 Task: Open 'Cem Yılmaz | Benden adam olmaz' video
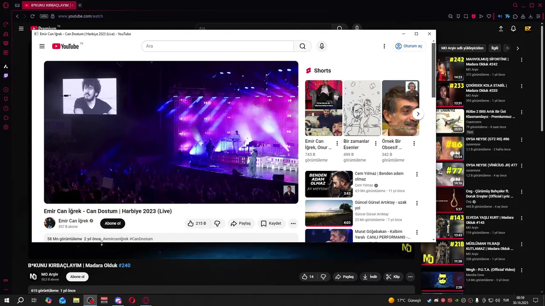(329, 184)
